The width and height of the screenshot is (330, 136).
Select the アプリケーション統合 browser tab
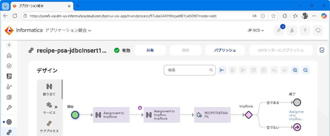pos(42,6)
